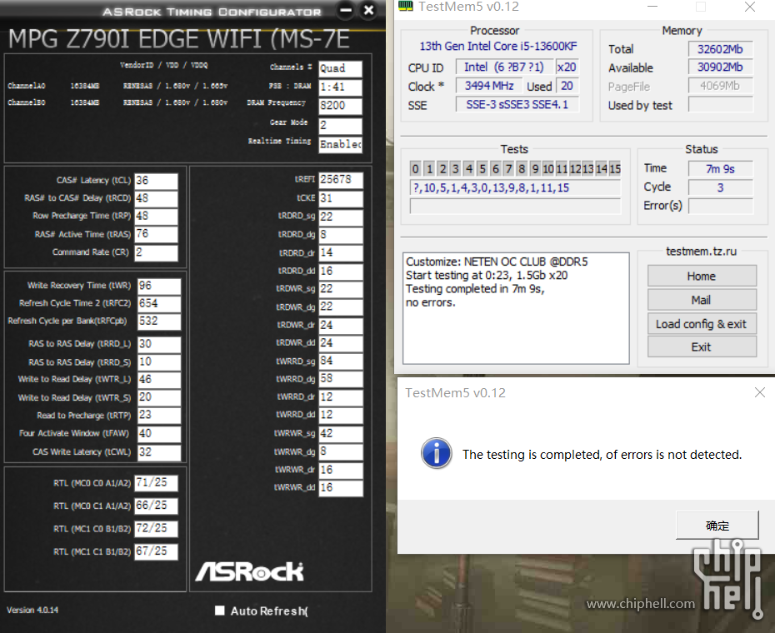Select the PSS : DRAM ratio field
The width and height of the screenshot is (775, 633).
pyautogui.click(x=341, y=87)
